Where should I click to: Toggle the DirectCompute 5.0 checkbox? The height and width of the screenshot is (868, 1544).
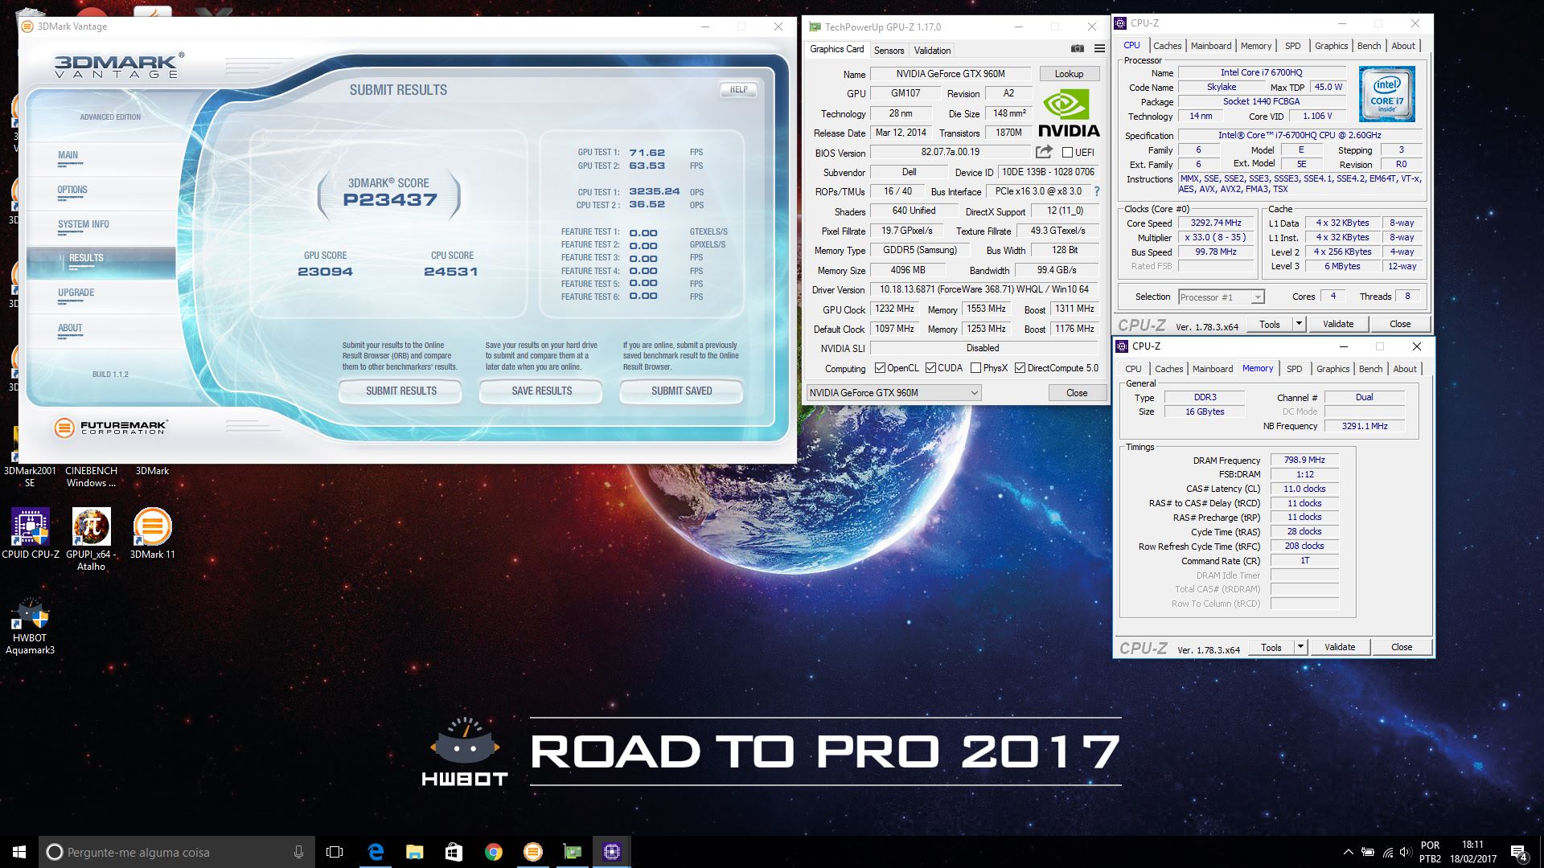(x=1020, y=368)
